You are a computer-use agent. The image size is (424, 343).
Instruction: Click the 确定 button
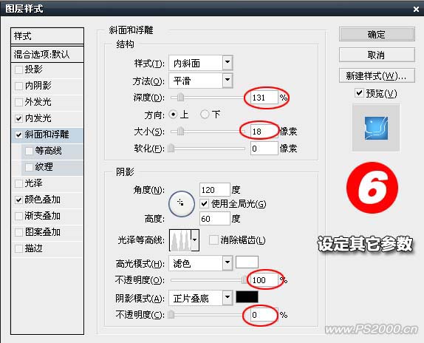[377, 34]
